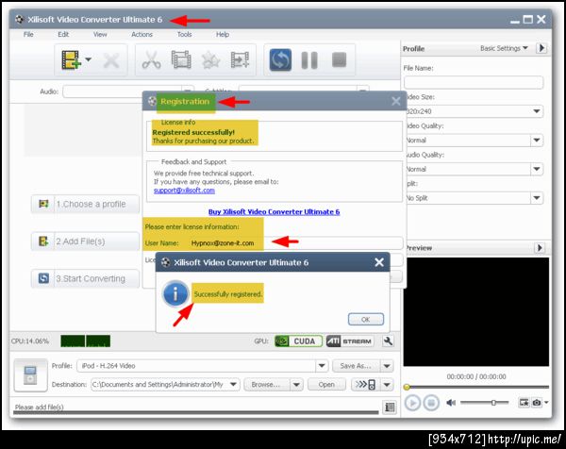Image resolution: width=566 pixels, height=449 pixels.
Task: Click '1.Choose a profile' step button
Action: coord(85,204)
